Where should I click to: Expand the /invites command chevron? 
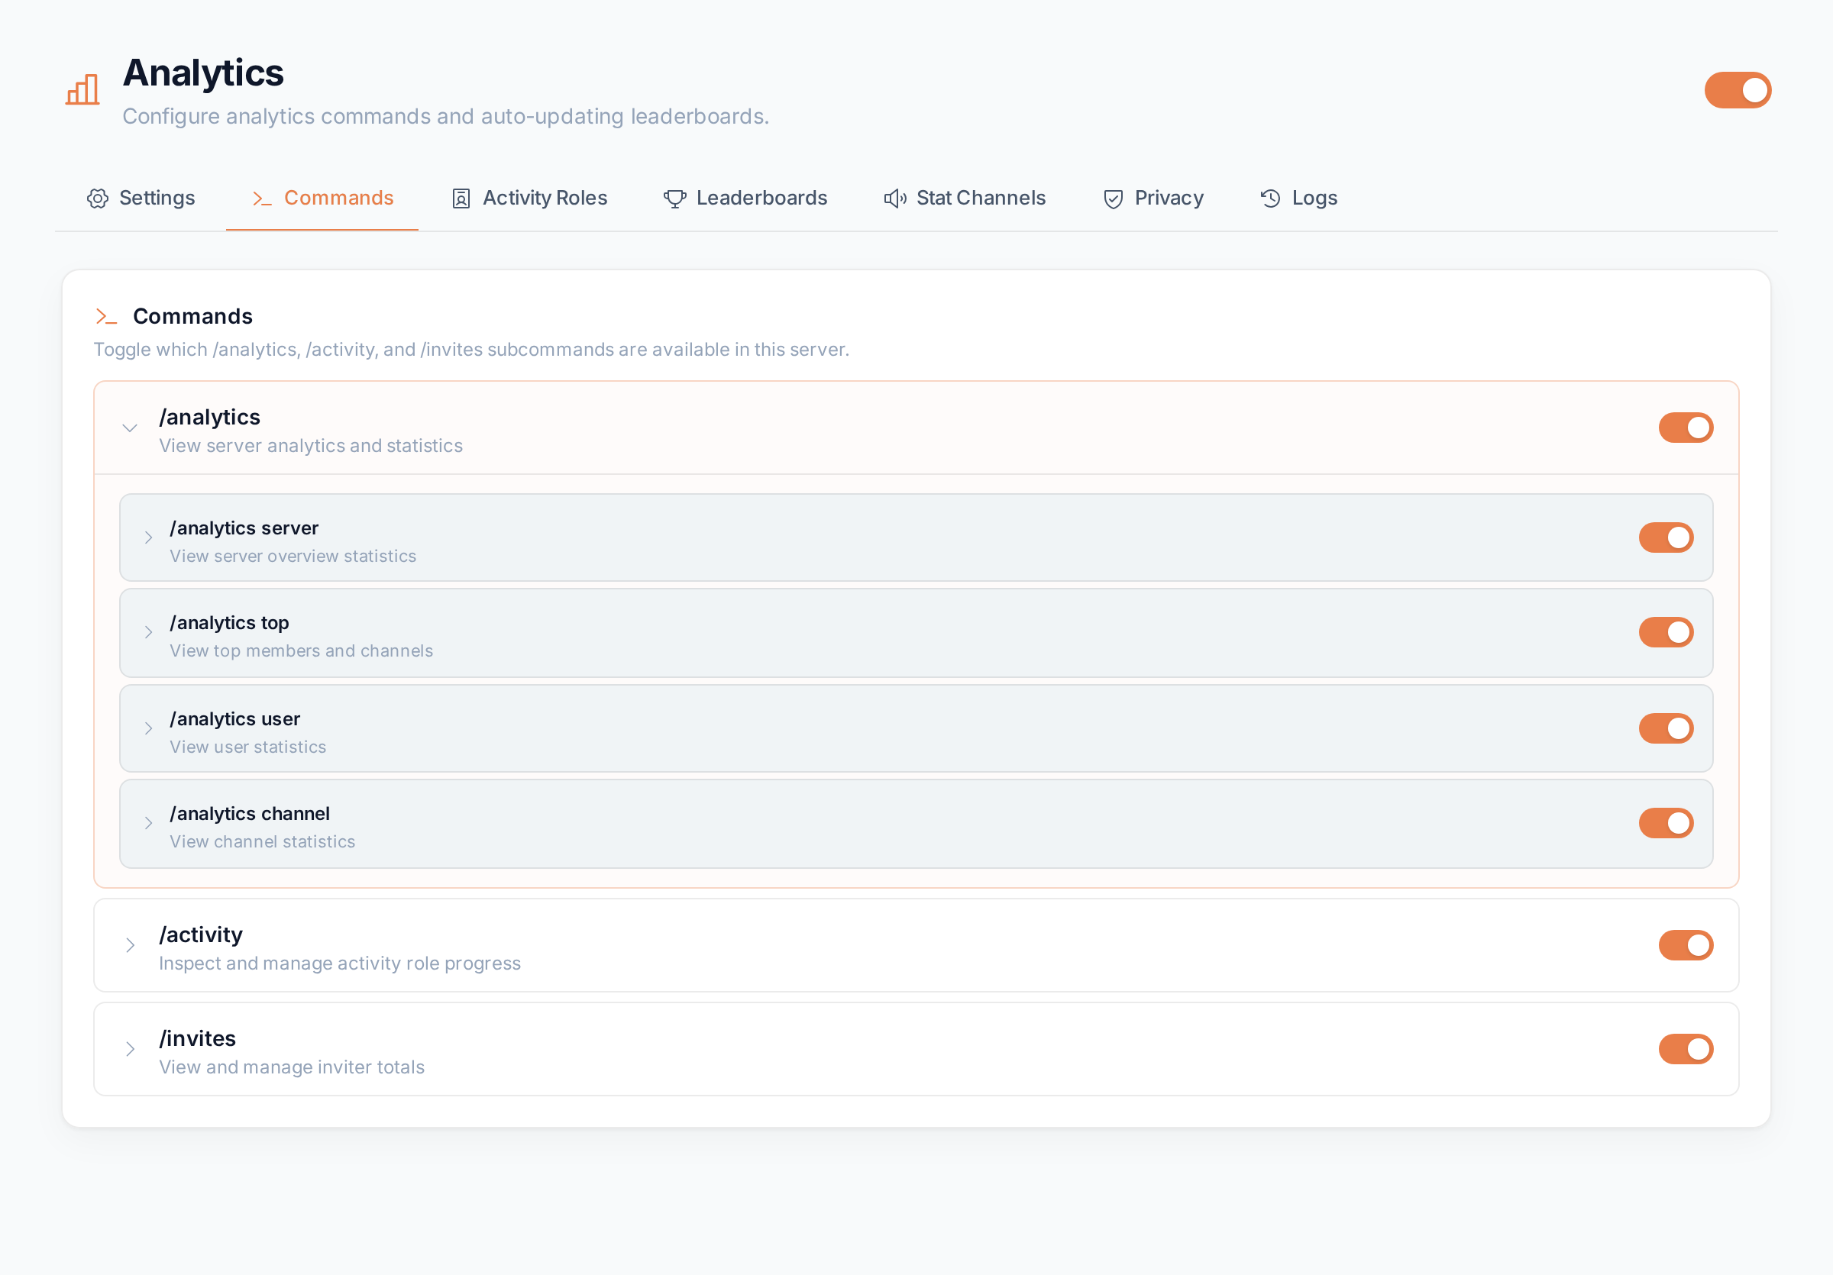tap(129, 1049)
